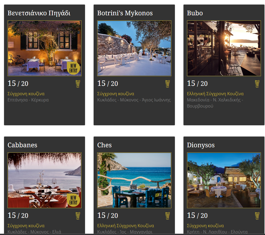Click the NEW ENTRY badge on Βενετσιάνικο Πηγάδι photo
The image size is (265, 235).
point(73,68)
